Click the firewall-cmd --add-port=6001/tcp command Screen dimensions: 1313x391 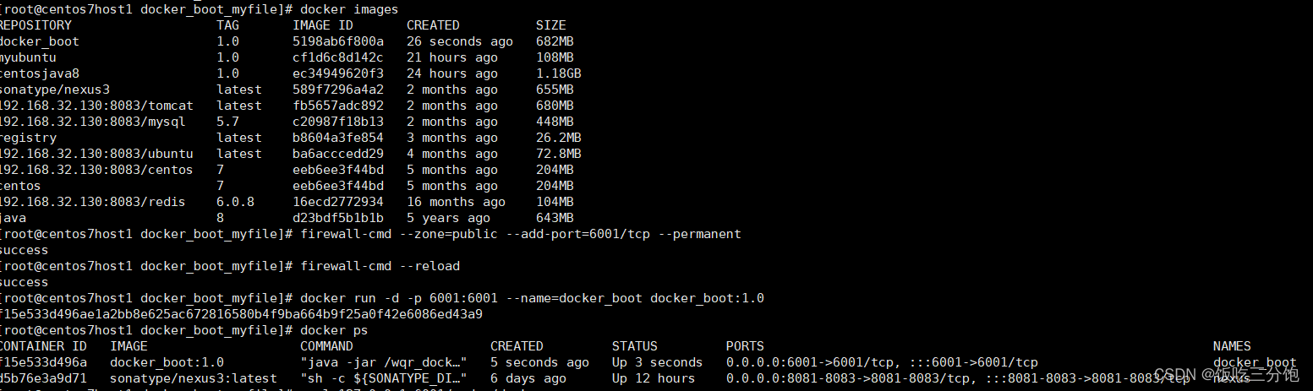[521, 234]
